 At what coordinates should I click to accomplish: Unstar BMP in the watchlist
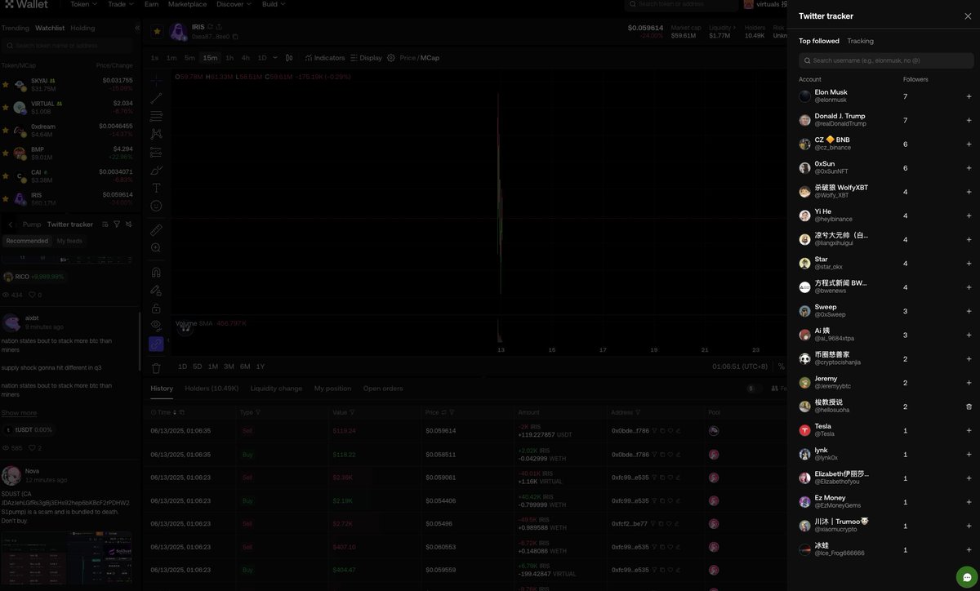click(x=6, y=153)
